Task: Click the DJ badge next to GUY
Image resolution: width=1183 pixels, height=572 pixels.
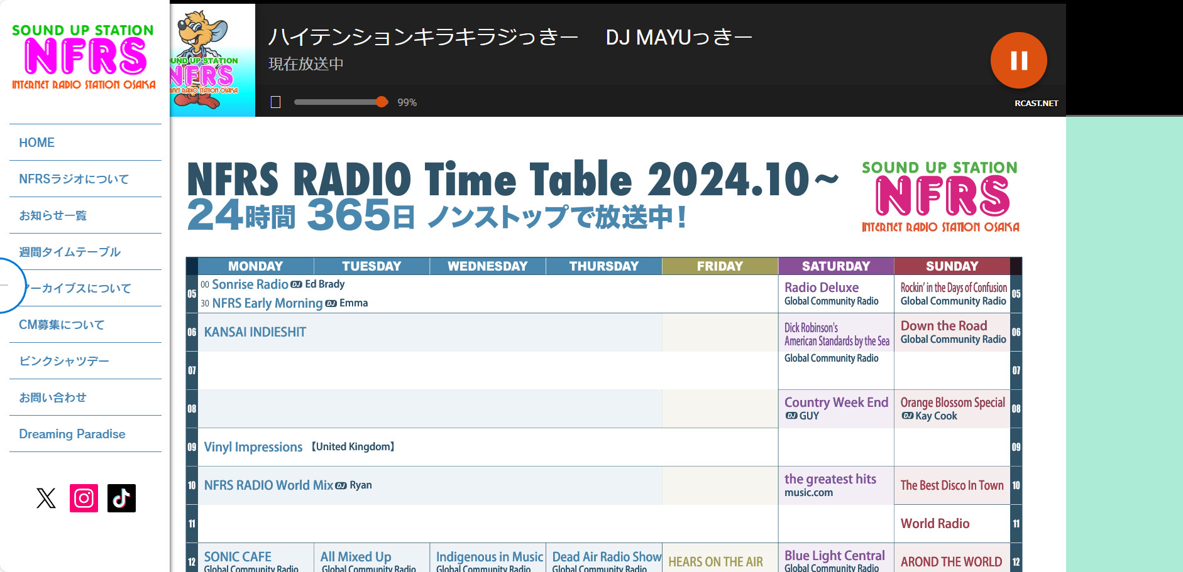Action: click(791, 416)
